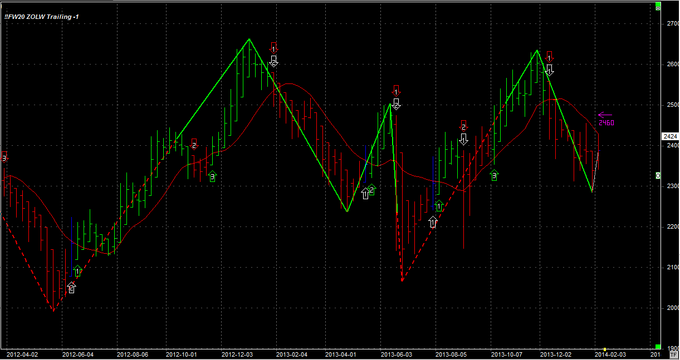Click the yellow marker on the date axis
The image size is (680, 360).
click(605, 350)
